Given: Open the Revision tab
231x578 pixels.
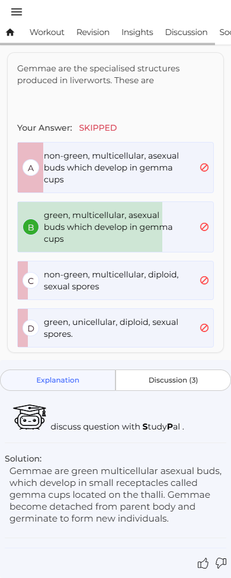Looking at the screenshot, I should point(93,33).
